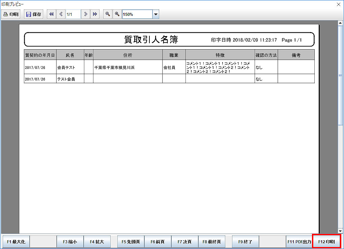The image size is (344, 249).
Task: Click the page number 1/1 field
Action: pos(73,14)
